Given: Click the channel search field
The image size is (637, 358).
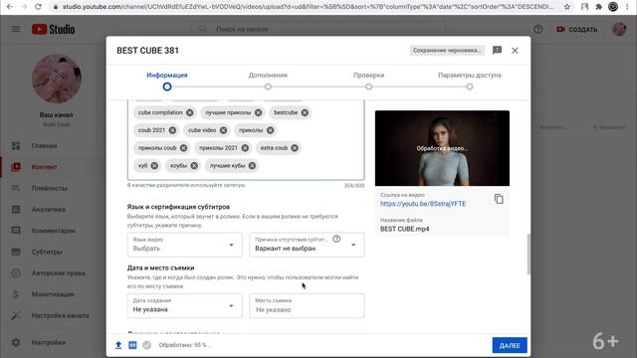Looking at the screenshot, I should [x=318, y=29].
